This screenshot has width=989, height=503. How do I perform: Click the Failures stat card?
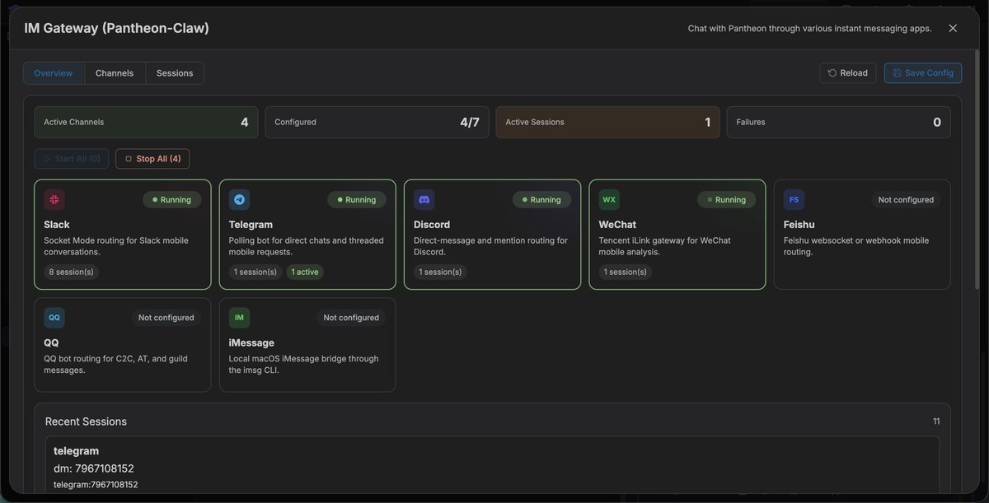coord(838,122)
